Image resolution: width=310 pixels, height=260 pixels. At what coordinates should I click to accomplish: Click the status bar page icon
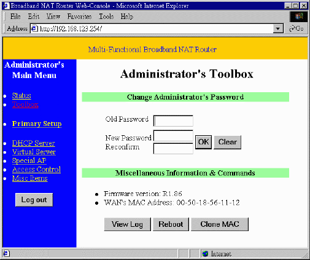coord(6,254)
